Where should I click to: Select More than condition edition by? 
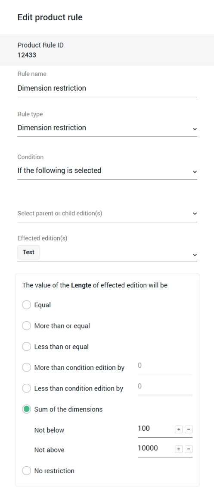click(27, 367)
